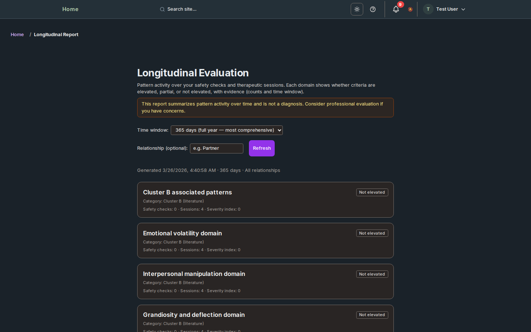The width and height of the screenshot is (531, 332).
Task: Toggle the light theme sun icon
Action: pyautogui.click(x=357, y=9)
